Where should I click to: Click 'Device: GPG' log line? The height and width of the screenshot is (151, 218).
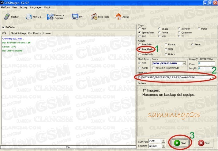point(9,47)
